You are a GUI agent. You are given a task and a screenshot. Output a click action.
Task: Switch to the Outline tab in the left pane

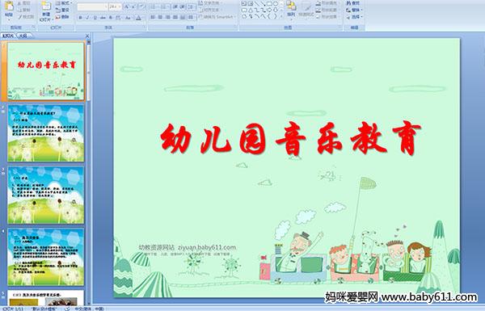click(x=22, y=36)
